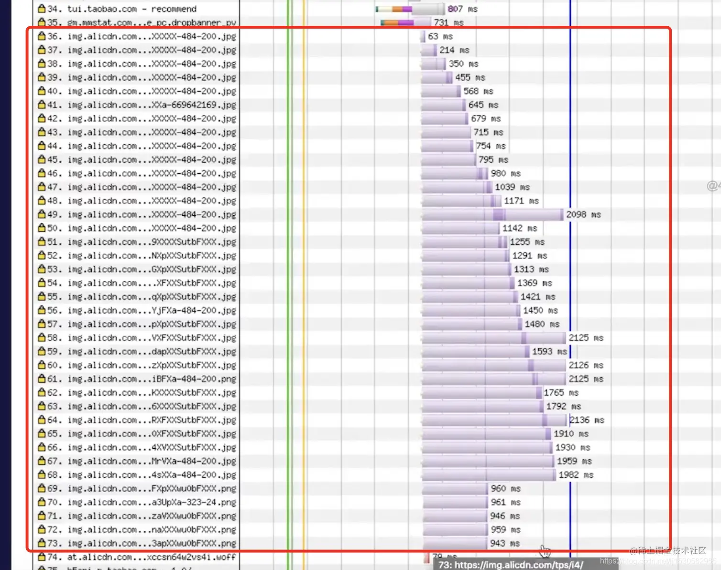
Task: Click the lock icon on request 74
Action: (x=42, y=557)
